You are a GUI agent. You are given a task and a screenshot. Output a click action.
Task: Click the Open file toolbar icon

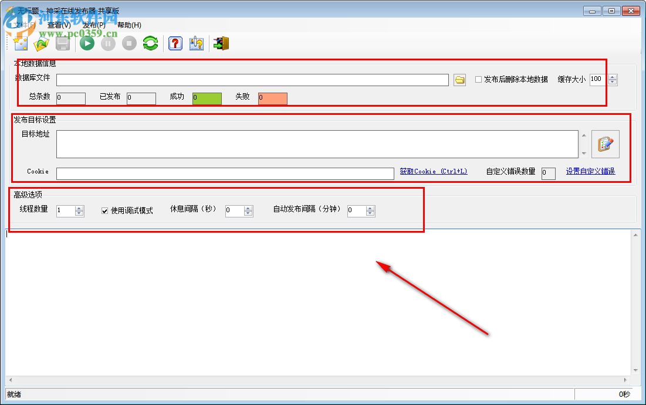(41, 43)
